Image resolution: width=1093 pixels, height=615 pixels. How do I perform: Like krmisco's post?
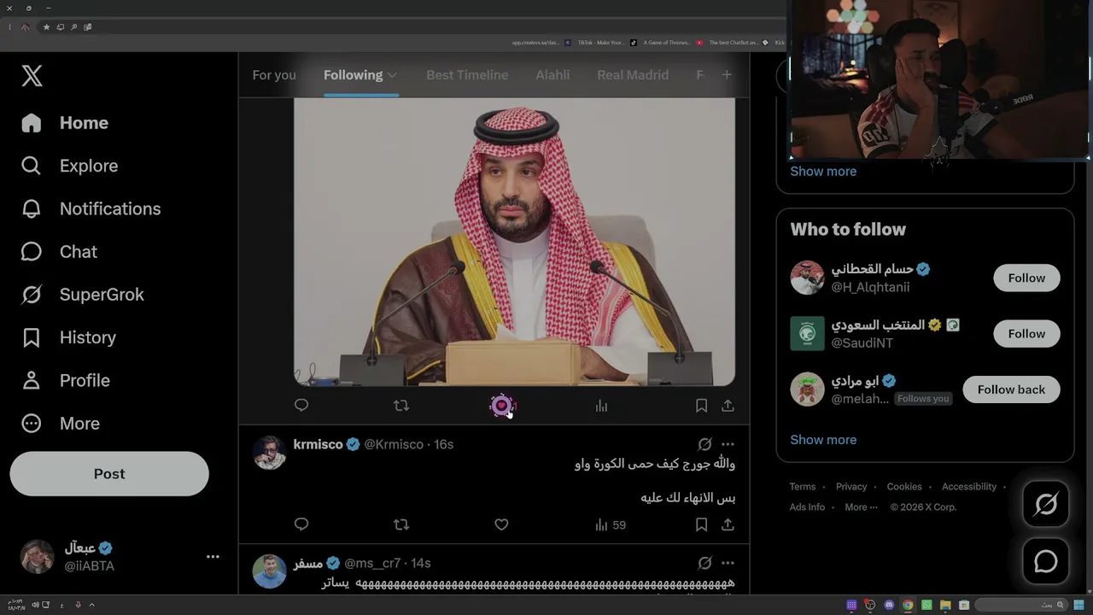click(x=501, y=524)
